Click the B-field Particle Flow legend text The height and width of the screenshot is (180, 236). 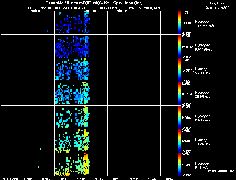[x=220, y=171]
